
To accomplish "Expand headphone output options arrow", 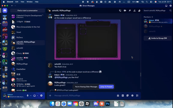I will coord(38,96).
